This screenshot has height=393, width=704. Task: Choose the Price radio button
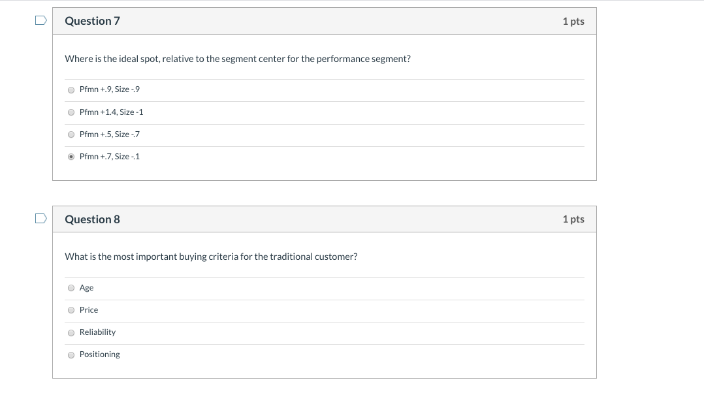point(71,310)
